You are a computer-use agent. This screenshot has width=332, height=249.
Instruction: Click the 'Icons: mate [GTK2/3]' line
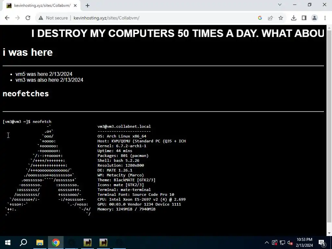[x=121, y=185]
